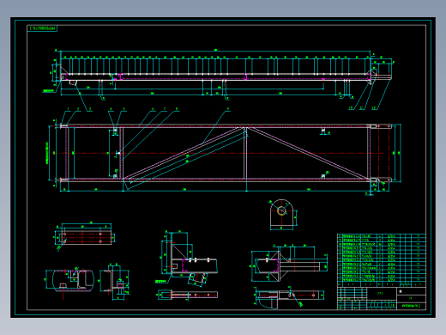
Task: Click the parts list table above title block
Action: (x=382, y=260)
